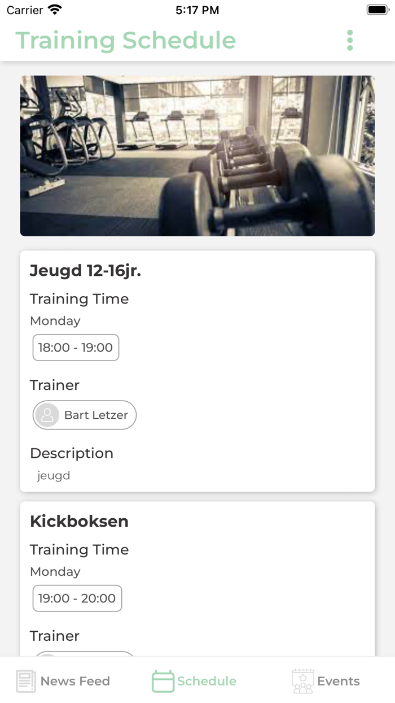The image size is (395, 703).
Task: Tap the jeugd description text
Action: [54, 476]
